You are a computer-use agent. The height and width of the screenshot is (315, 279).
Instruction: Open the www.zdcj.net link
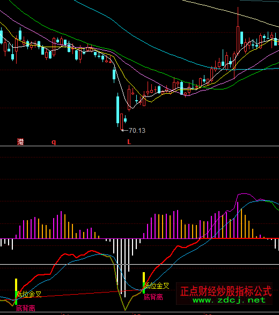[x=229, y=301]
